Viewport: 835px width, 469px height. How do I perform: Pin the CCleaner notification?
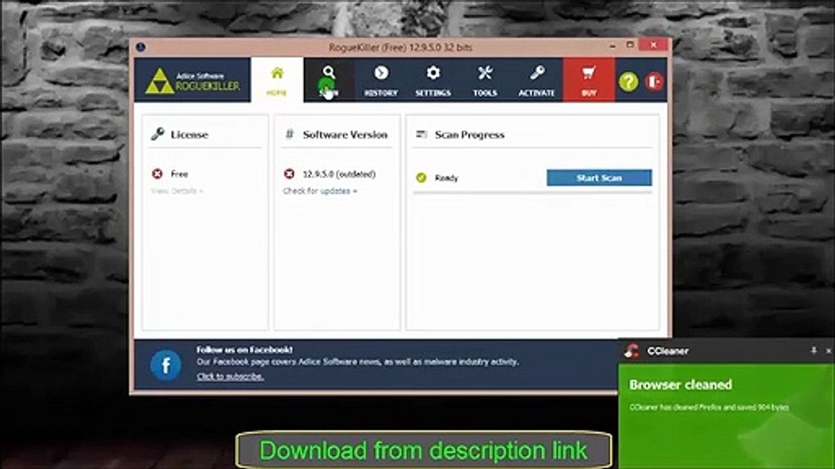813,350
